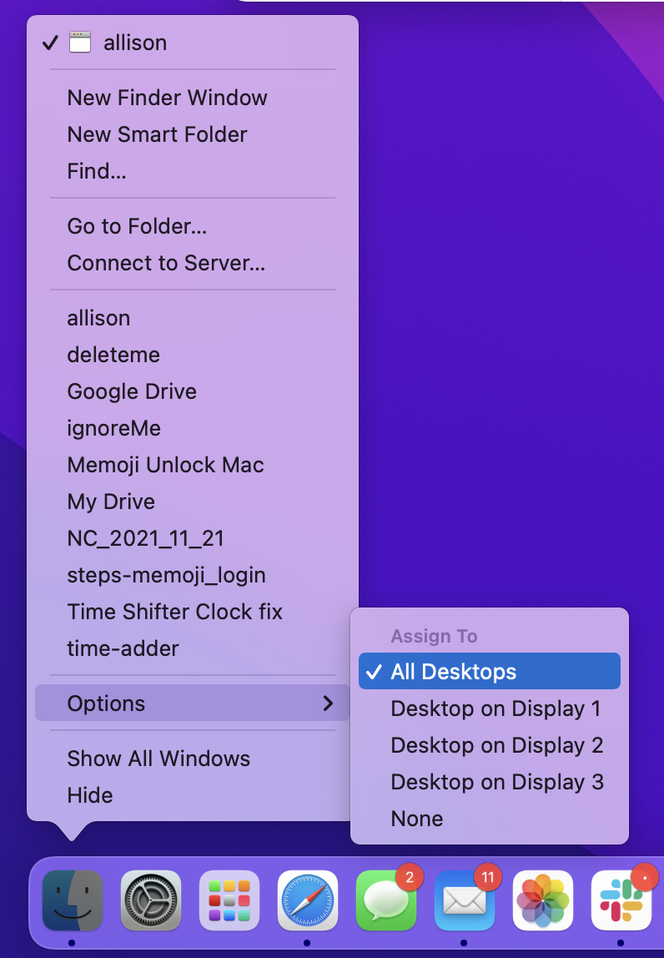Image resolution: width=664 pixels, height=958 pixels.
Task: Open Messages app with 2 badge
Action: click(x=385, y=900)
